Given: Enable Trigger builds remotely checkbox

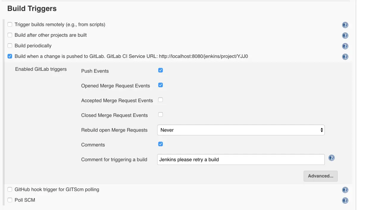Looking at the screenshot, I should pyautogui.click(x=10, y=24).
